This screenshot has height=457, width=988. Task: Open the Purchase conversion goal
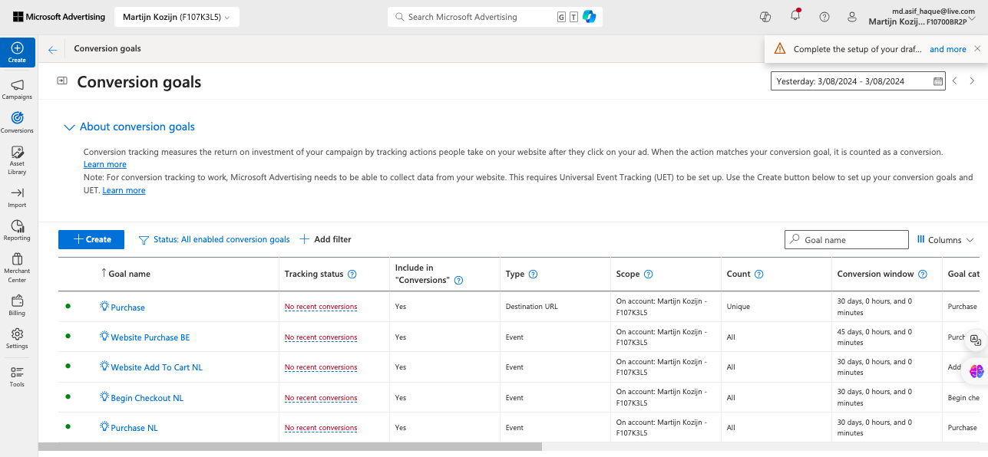click(x=128, y=307)
